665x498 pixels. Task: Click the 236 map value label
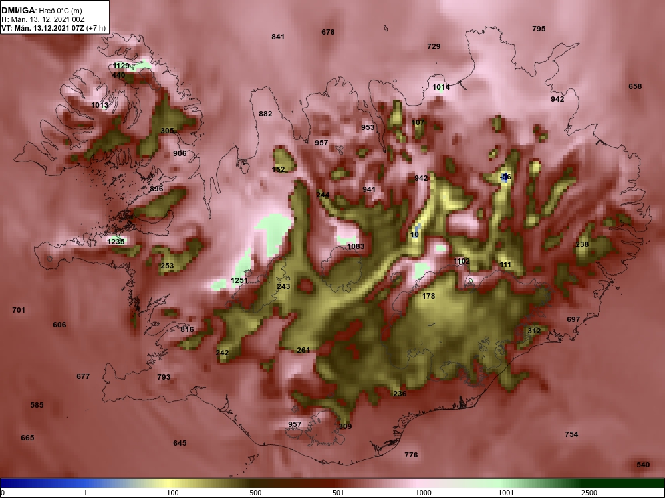(x=400, y=394)
